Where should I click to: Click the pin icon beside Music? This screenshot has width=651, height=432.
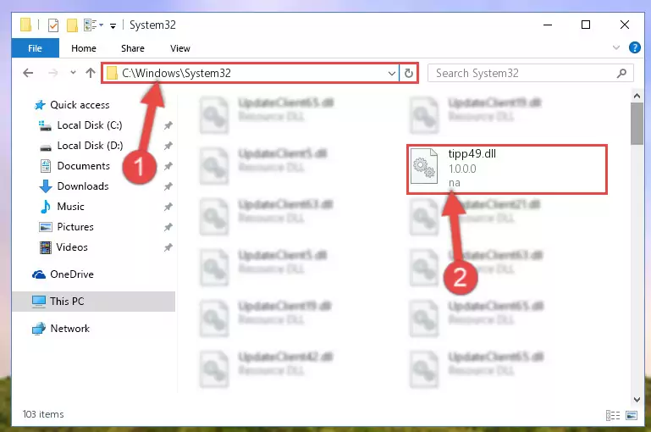(x=168, y=207)
